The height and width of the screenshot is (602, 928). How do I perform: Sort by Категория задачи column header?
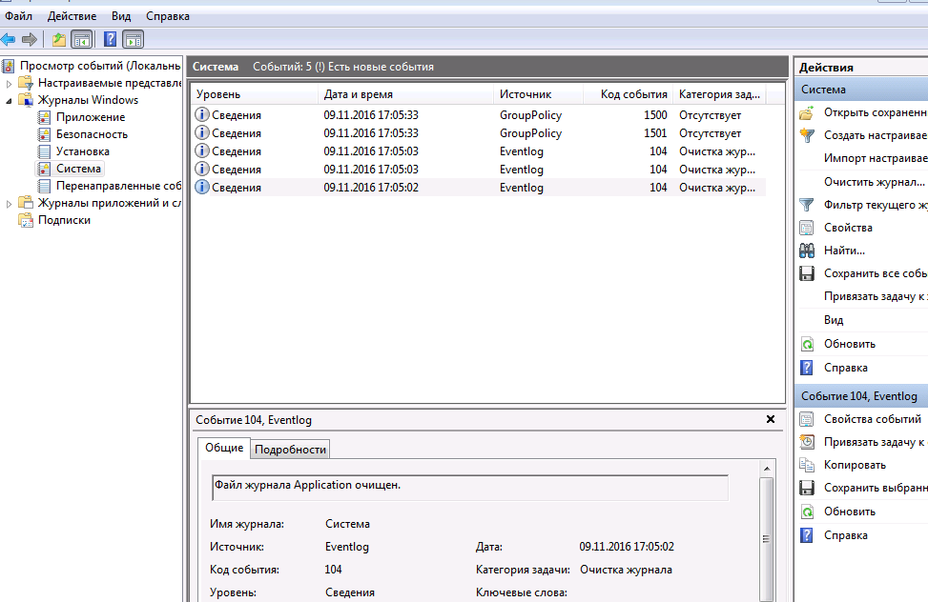click(x=719, y=94)
